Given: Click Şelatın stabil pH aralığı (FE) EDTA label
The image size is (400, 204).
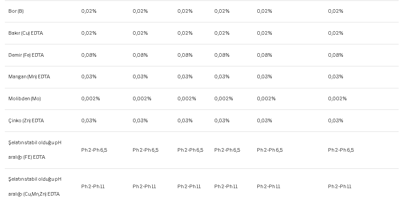Looking at the screenshot, I should point(35,150).
